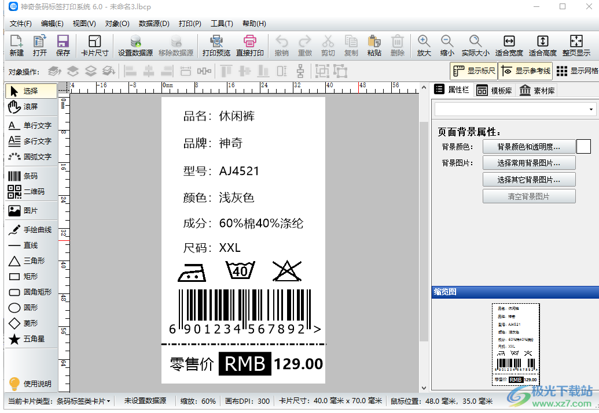The height and width of the screenshot is (413, 599).
Task: Open the 对象(O) menu
Action: click(117, 24)
